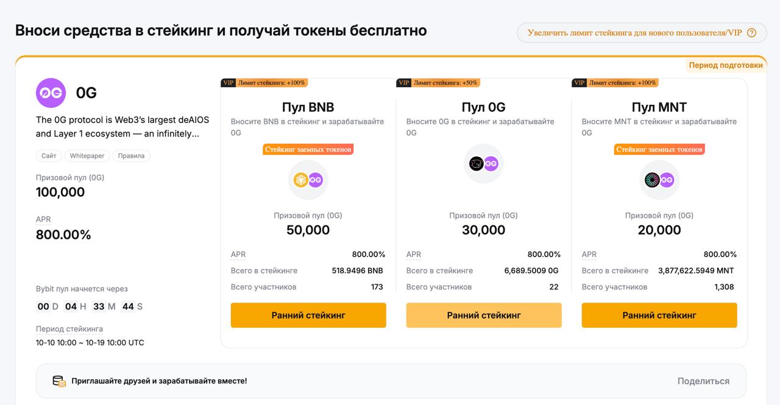This screenshot has height=405, width=780.
Task: Click the Стейкинг заемных токенов tag in BNB pool
Action: click(x=308, y=149)
